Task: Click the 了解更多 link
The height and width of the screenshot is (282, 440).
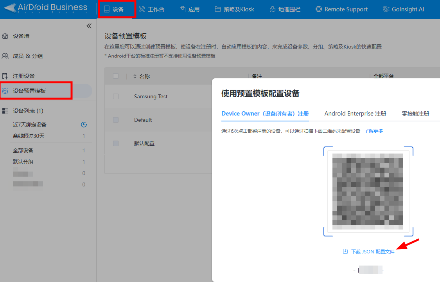Action: (374, 131)
